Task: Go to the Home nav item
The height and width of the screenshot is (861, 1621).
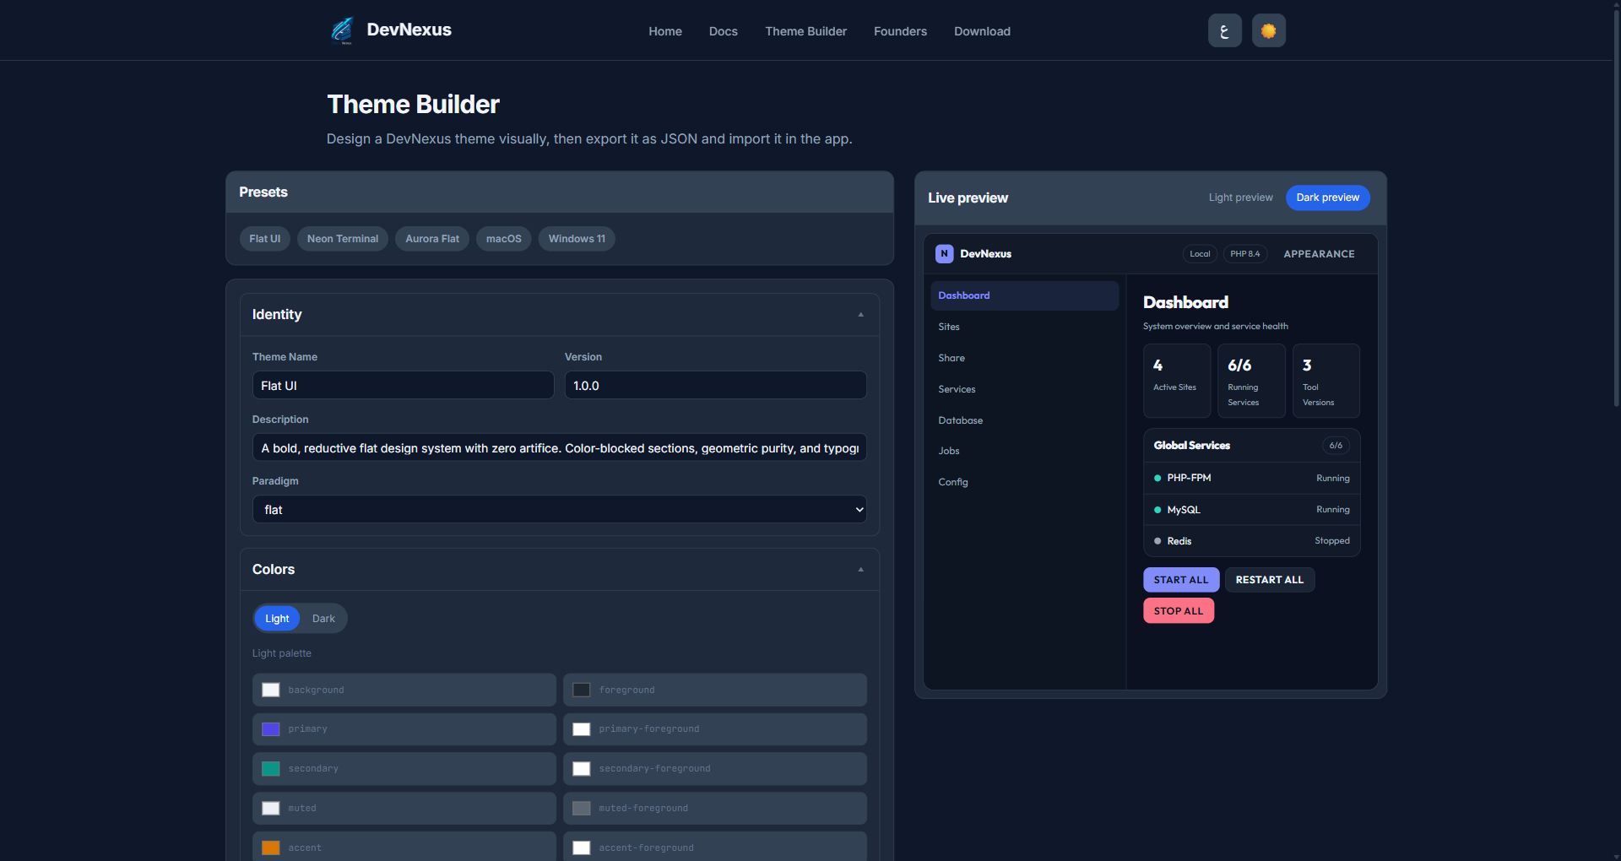Action: click(665, 31)
